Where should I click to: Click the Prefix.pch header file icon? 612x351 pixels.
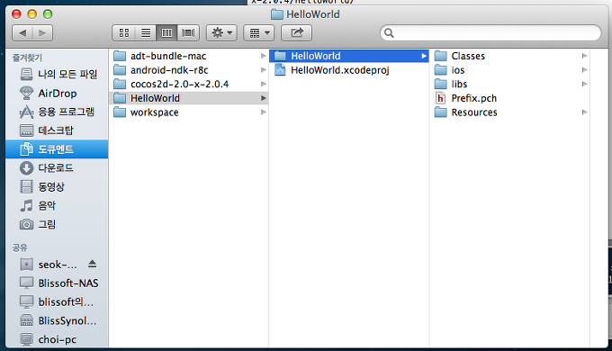click(x=440, y=98)
